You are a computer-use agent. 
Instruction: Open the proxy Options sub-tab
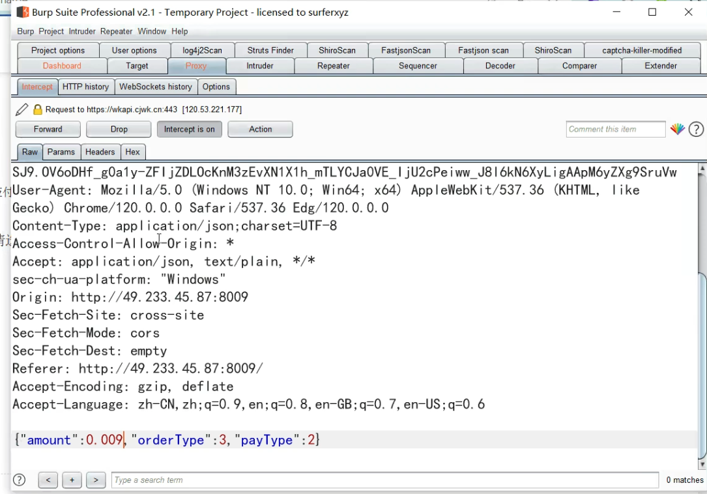(216, 87)
